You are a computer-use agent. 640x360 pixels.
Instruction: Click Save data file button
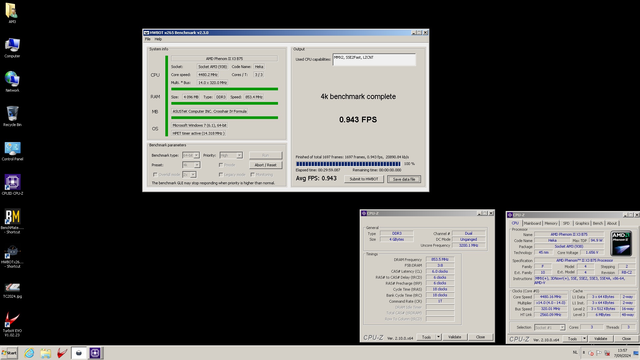point(404,179)
